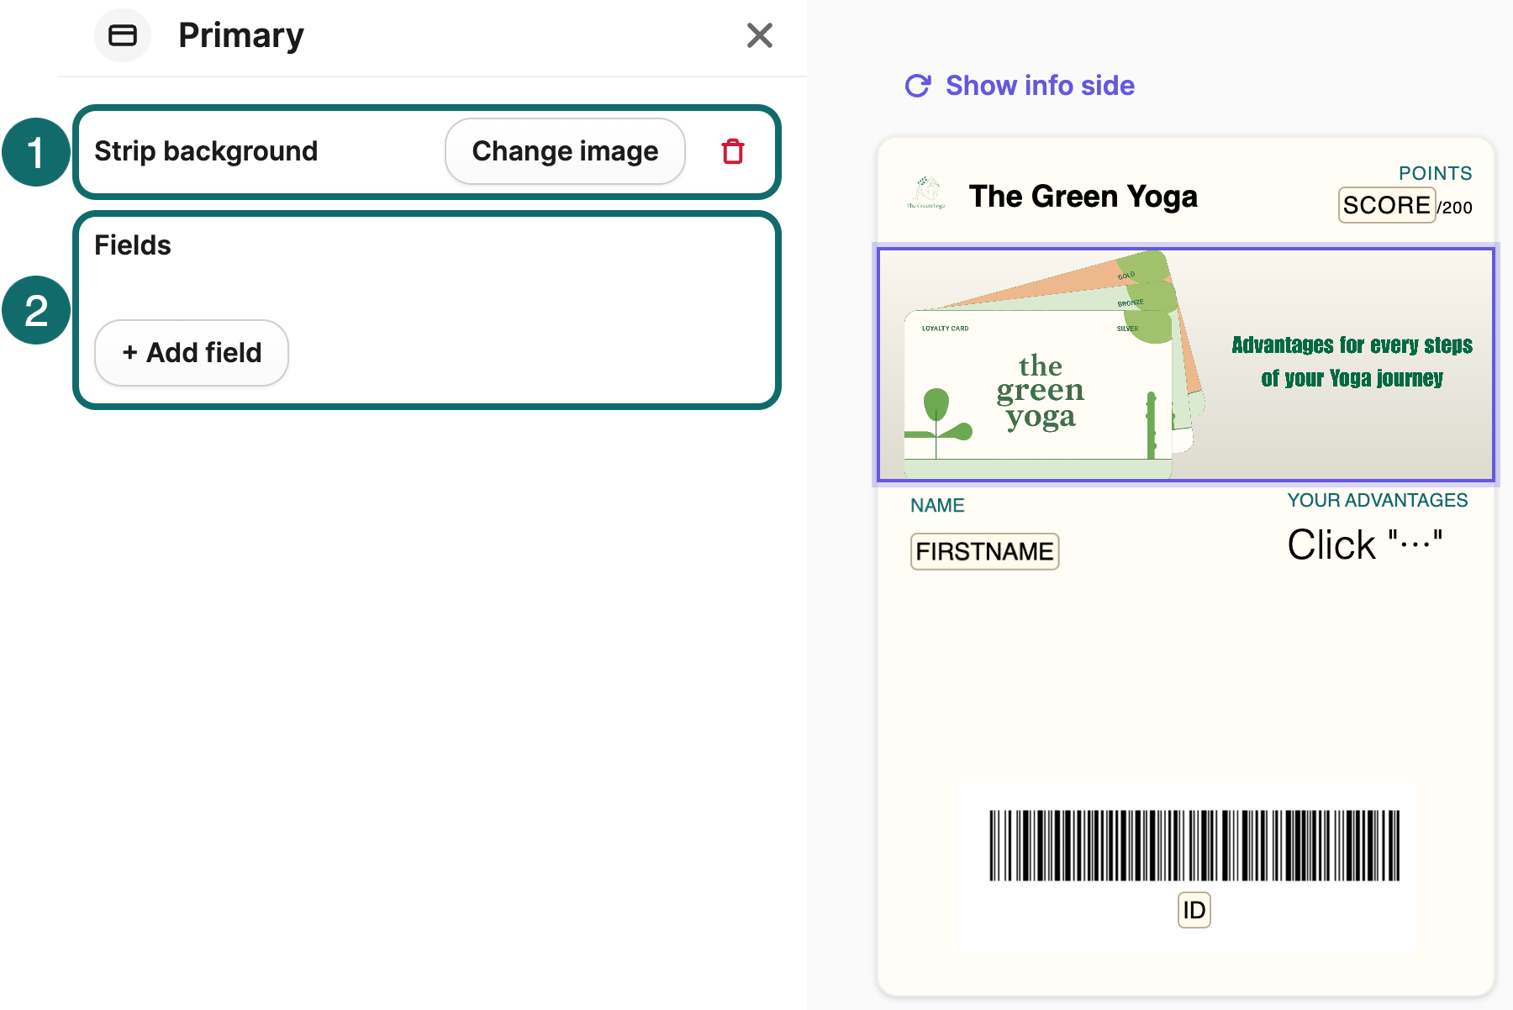The width and height of the screenshot is (1513, 1010).
Task: Close the Primary panel with X
Action: coord(759,35)
